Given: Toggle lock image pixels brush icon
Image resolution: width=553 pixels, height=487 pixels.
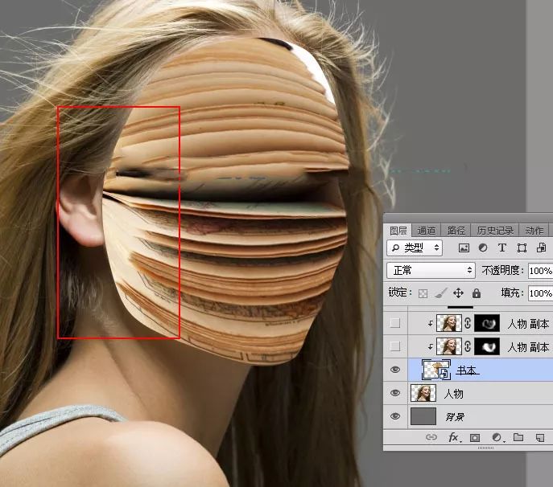Looking at the screenshot, I should point(440,293).
